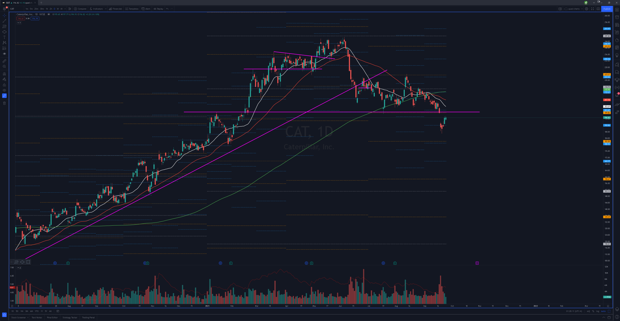Screen dimensions: 620x321
Task: Click the trash remove drawings icon
Action: tap(4, 103)
